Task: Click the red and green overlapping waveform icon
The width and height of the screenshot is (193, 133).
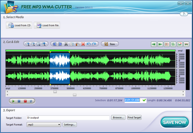Action: (x=186, y=44)
